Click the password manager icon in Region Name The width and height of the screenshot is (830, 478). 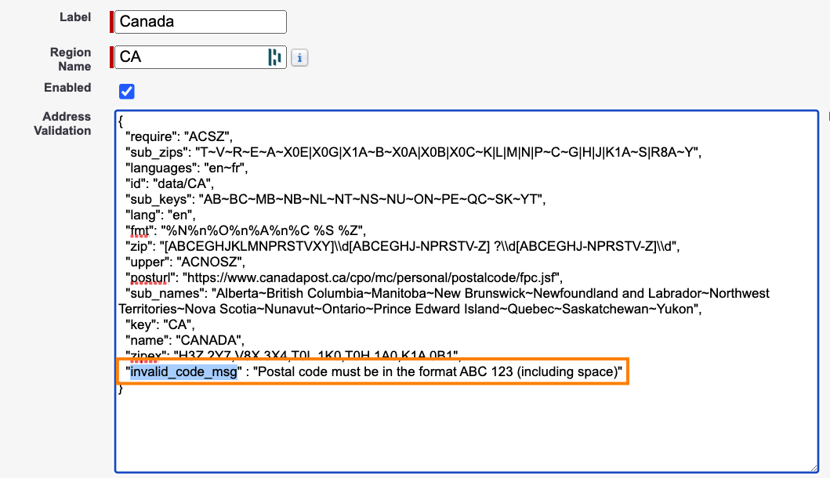pyautogui.click(x=274, y=56)
